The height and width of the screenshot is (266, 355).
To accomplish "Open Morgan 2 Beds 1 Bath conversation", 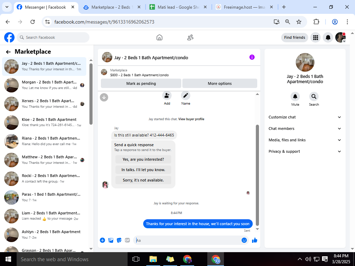I will 44,85.
